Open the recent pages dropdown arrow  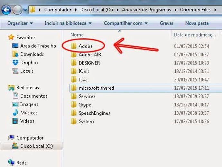[25, 10]
